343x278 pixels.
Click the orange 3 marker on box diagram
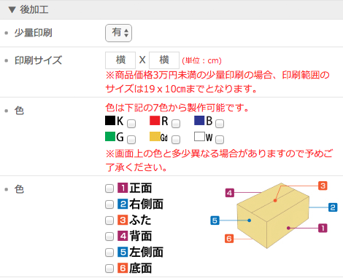pos(323,186)
